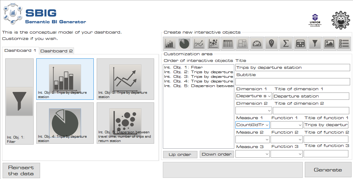Add a line chart interactive object
Screen dimensions: 353x179
(x=199, y=43)
